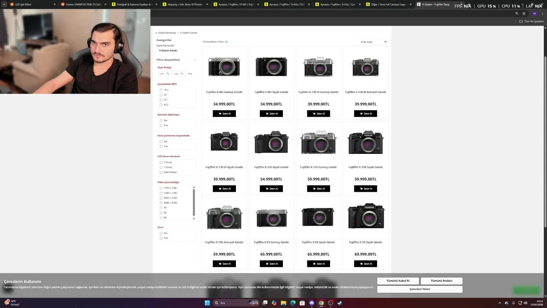
Task: Check the 16.4 MP resolution filter
Action: coord(161,90)
